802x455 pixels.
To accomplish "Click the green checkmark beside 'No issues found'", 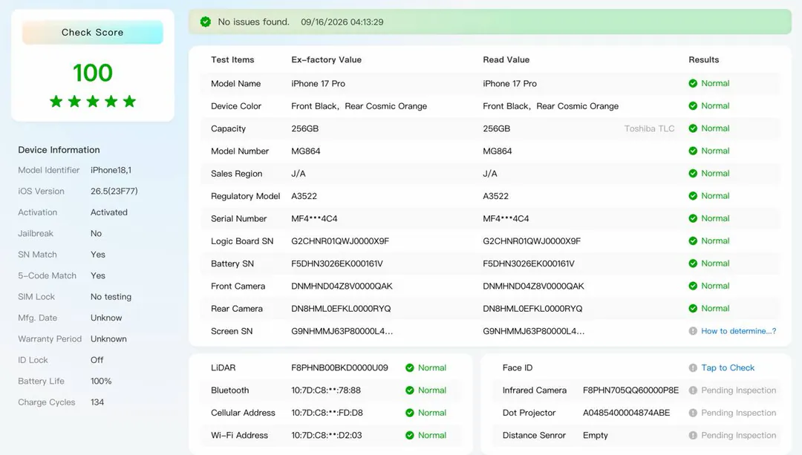I will (x=206, y=22).
